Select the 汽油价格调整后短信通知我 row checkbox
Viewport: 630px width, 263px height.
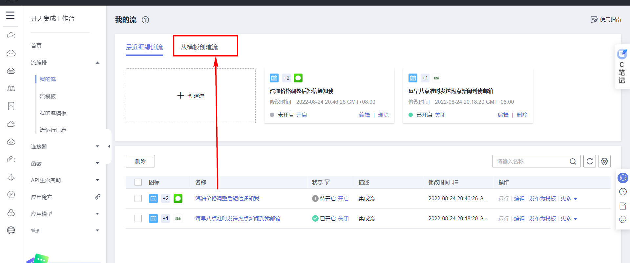138,199
